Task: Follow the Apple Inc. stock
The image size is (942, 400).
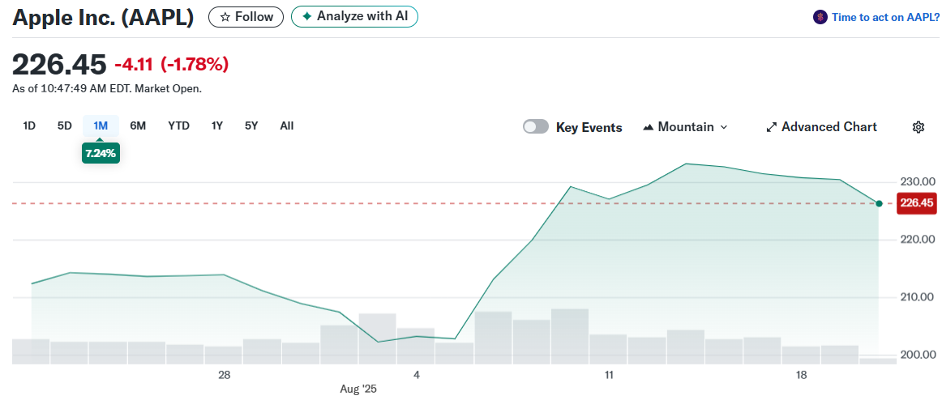Action: pos(246,17)
